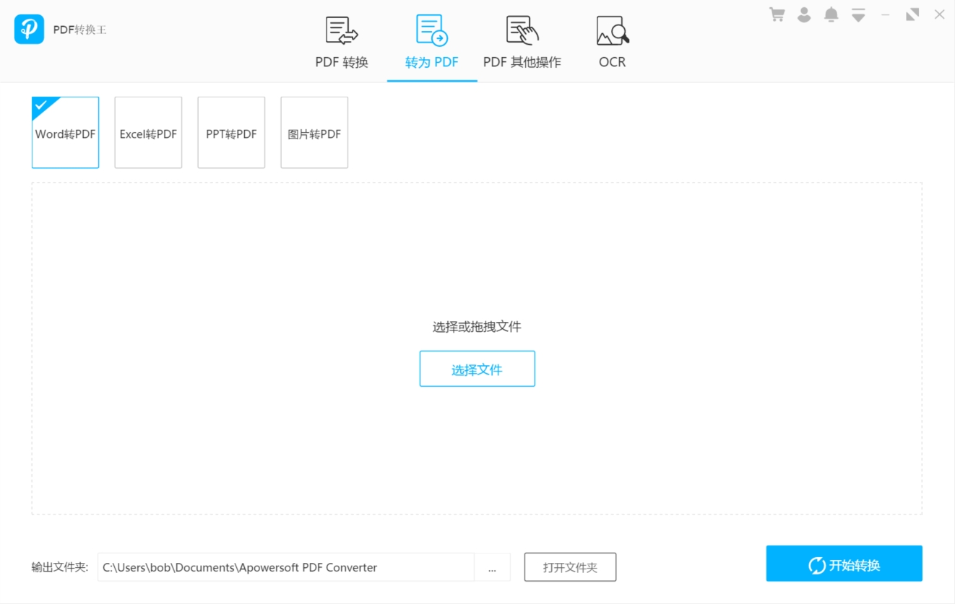Image resolution: width=955 pixels, height=604 pixels.
Task: Open the PDF 其他操作 tab
Action: click(x=522, y=43)
